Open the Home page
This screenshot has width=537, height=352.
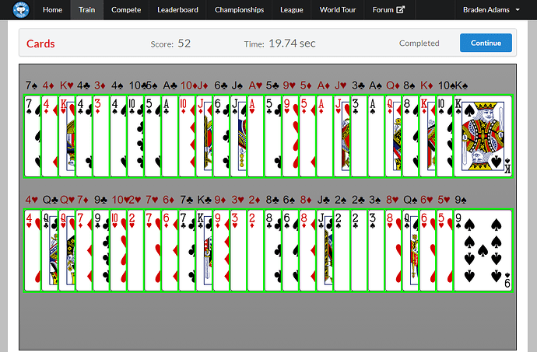coord(52,10)
